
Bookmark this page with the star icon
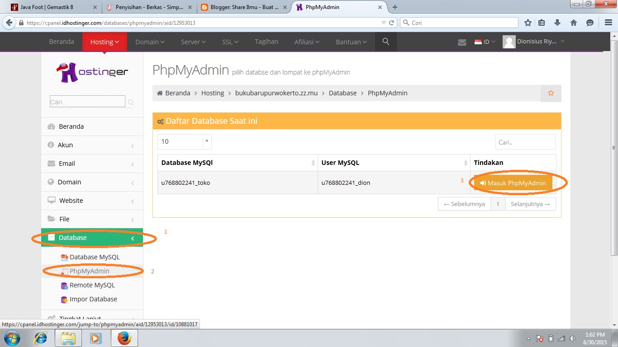(528, 23)
